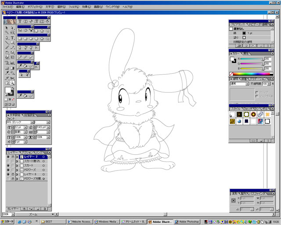Swap fill and stroke colors arrow
Image resolution: width=281 pixels, height=225 pixels.
tap(13, 88)
